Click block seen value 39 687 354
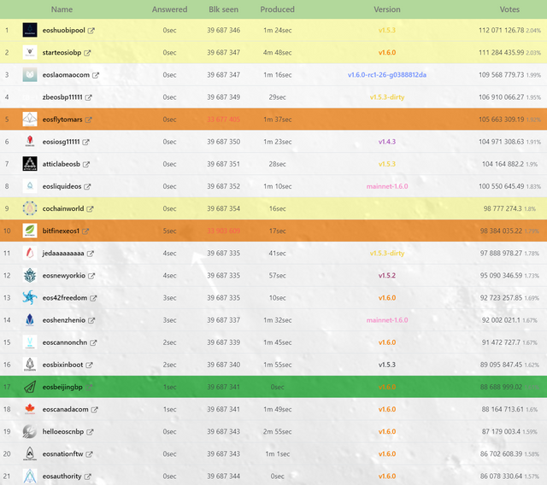547x485 pixels. point(224,208)
